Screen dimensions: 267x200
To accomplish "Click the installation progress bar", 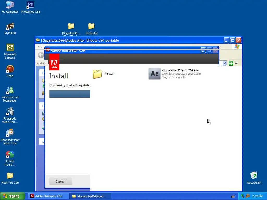I will click(70, 94).
